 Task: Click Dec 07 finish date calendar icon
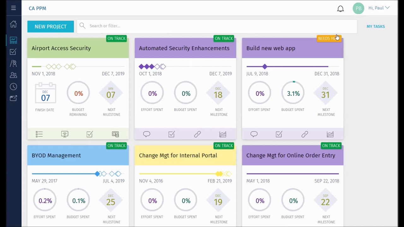[x=45, y=93]
